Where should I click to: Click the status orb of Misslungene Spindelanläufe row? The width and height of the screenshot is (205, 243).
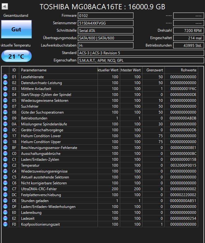pyautogui.click(x=5, y=124)
